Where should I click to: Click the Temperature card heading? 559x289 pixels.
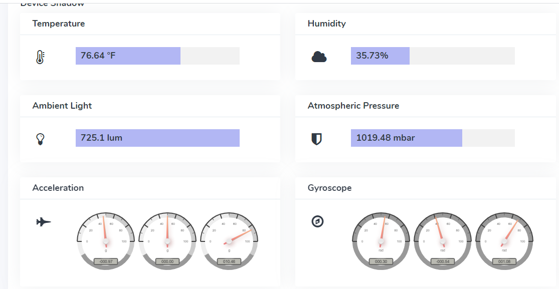click(59, 24)
